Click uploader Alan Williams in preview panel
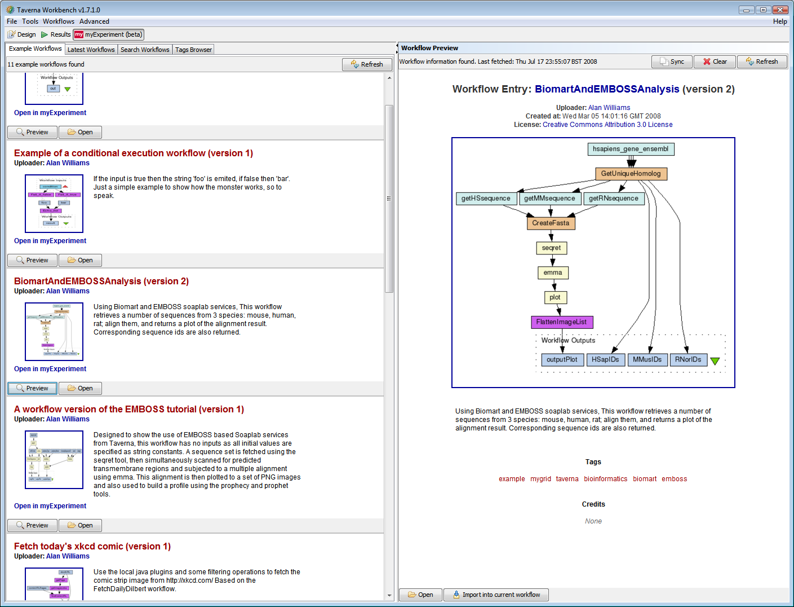The height and width of the screenshot is (607, 794). click(x=609, y=108)
